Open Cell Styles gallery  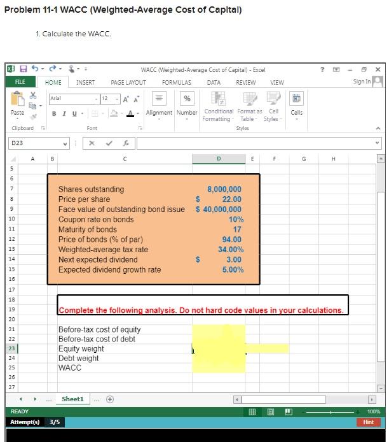pos(273,106)
